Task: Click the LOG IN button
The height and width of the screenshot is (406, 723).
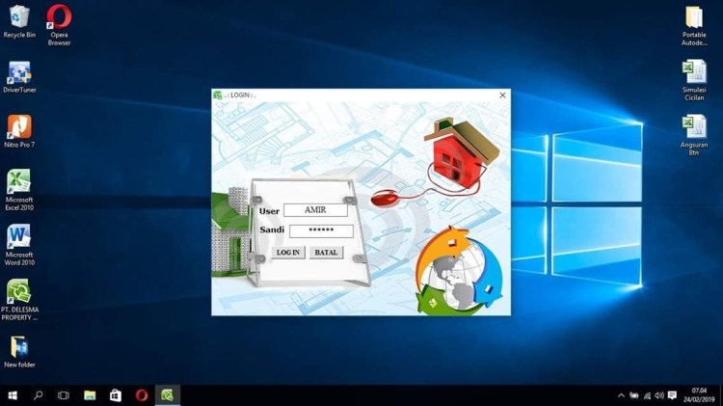Action: [x=288, y=253]
